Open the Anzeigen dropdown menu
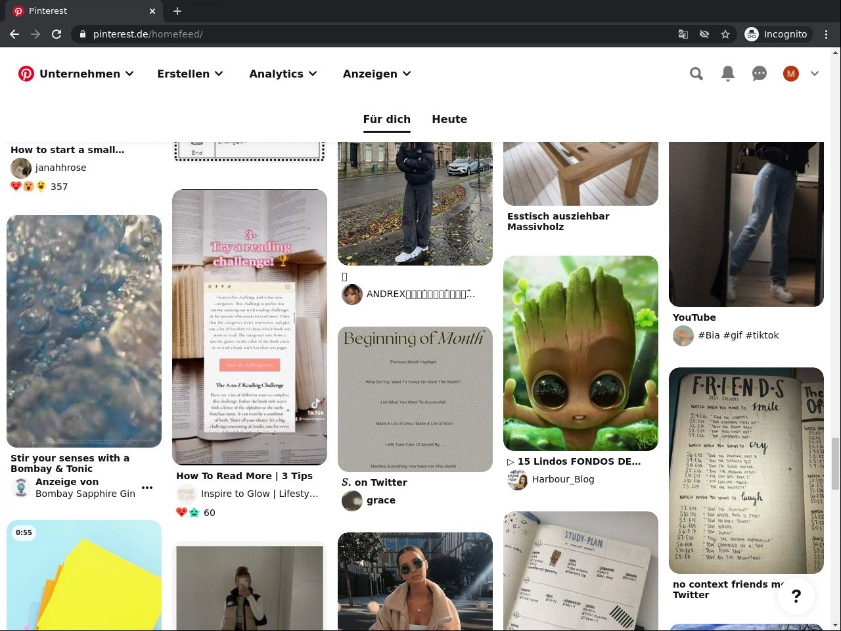The image size is (841, 631). pos(377,74)
